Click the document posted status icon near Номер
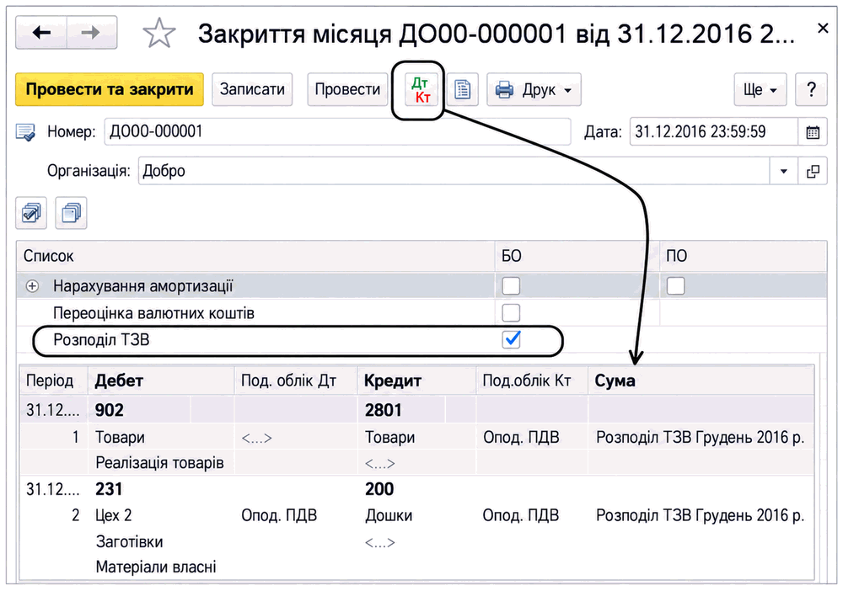This screenshot has width=843, height=591. [26, 132]
